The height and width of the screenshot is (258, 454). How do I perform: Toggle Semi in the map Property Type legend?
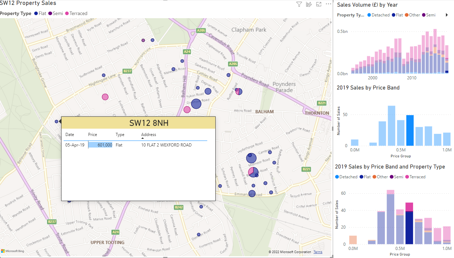[x=56, y=14]
